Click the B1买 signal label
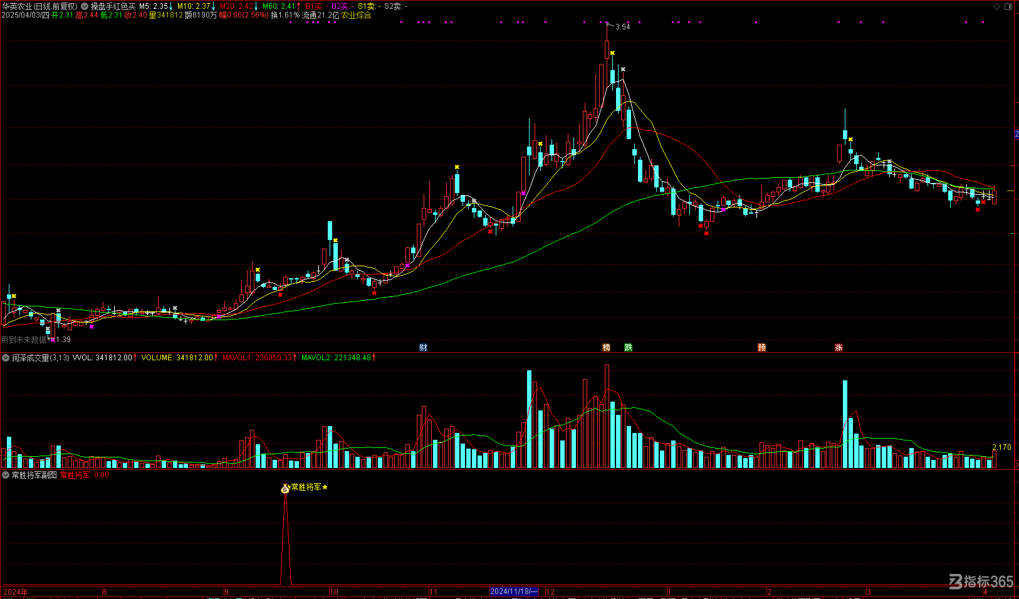Image resolution: width=1019 pixels, height=599 pixels. point(316,6)
